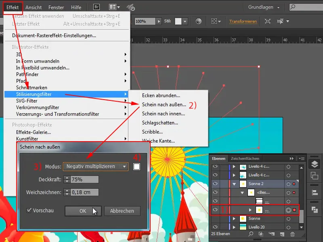Click Make/Release Clipping Mask icon in Ebenen

point(261,234)
